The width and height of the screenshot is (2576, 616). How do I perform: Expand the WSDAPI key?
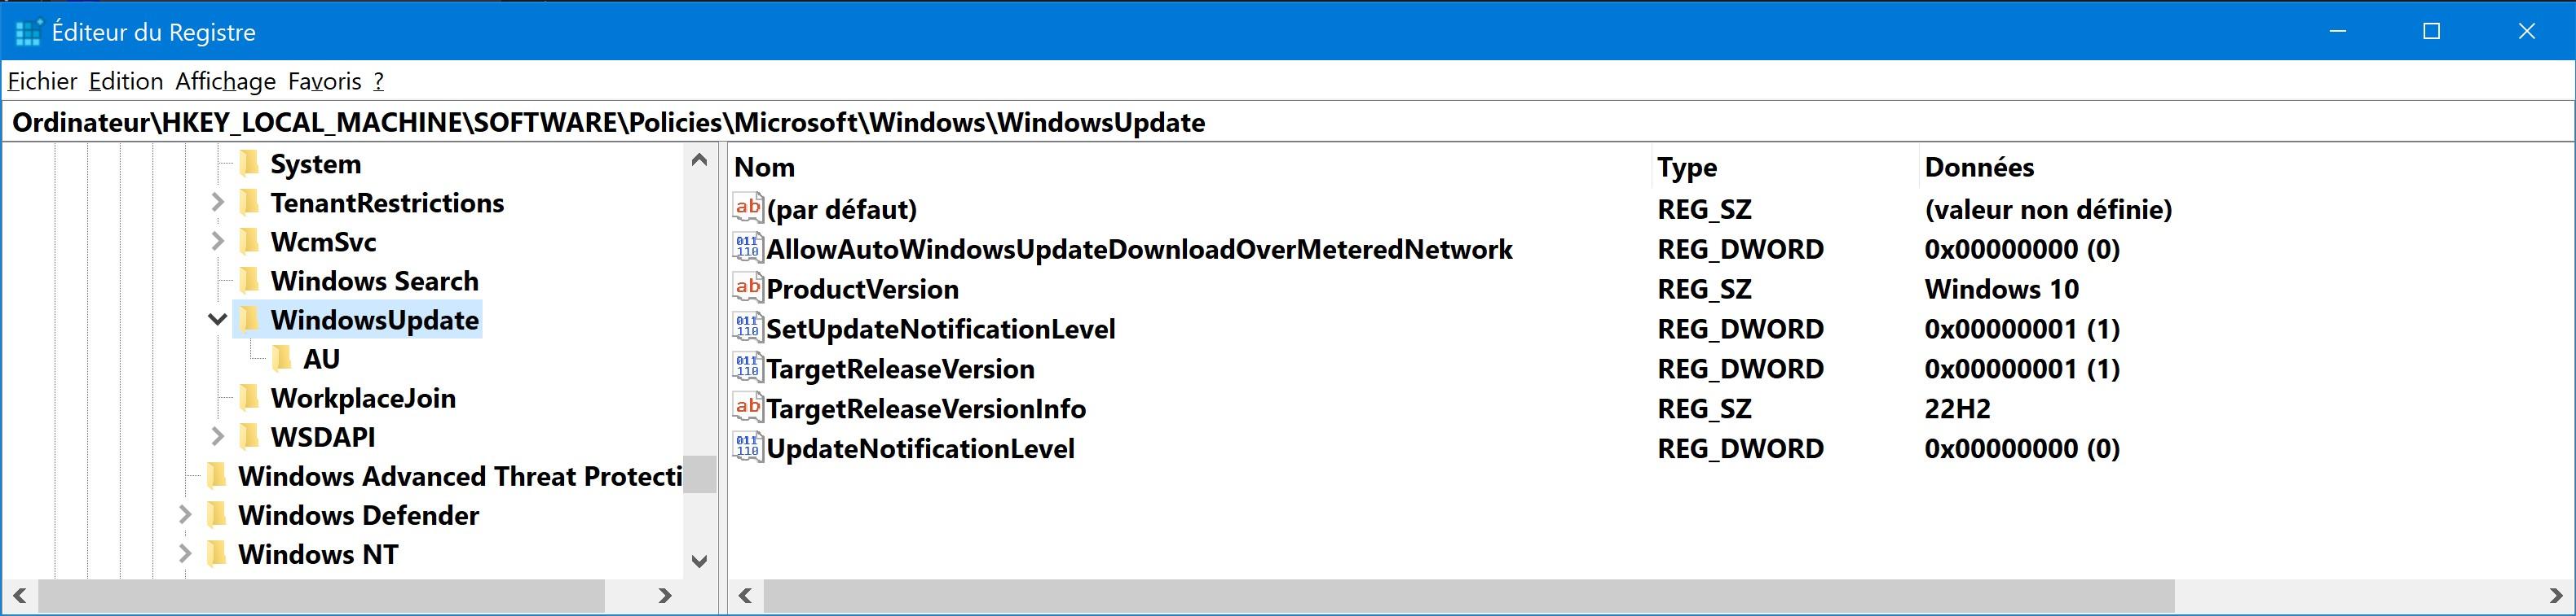click(218, 436)
